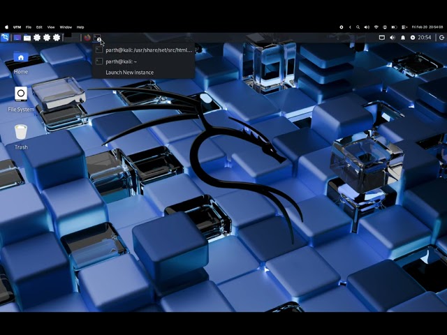This screenshot has height=335, width=447.
Task: Open the macOS Help menu
Action: [x=80, y=27]
